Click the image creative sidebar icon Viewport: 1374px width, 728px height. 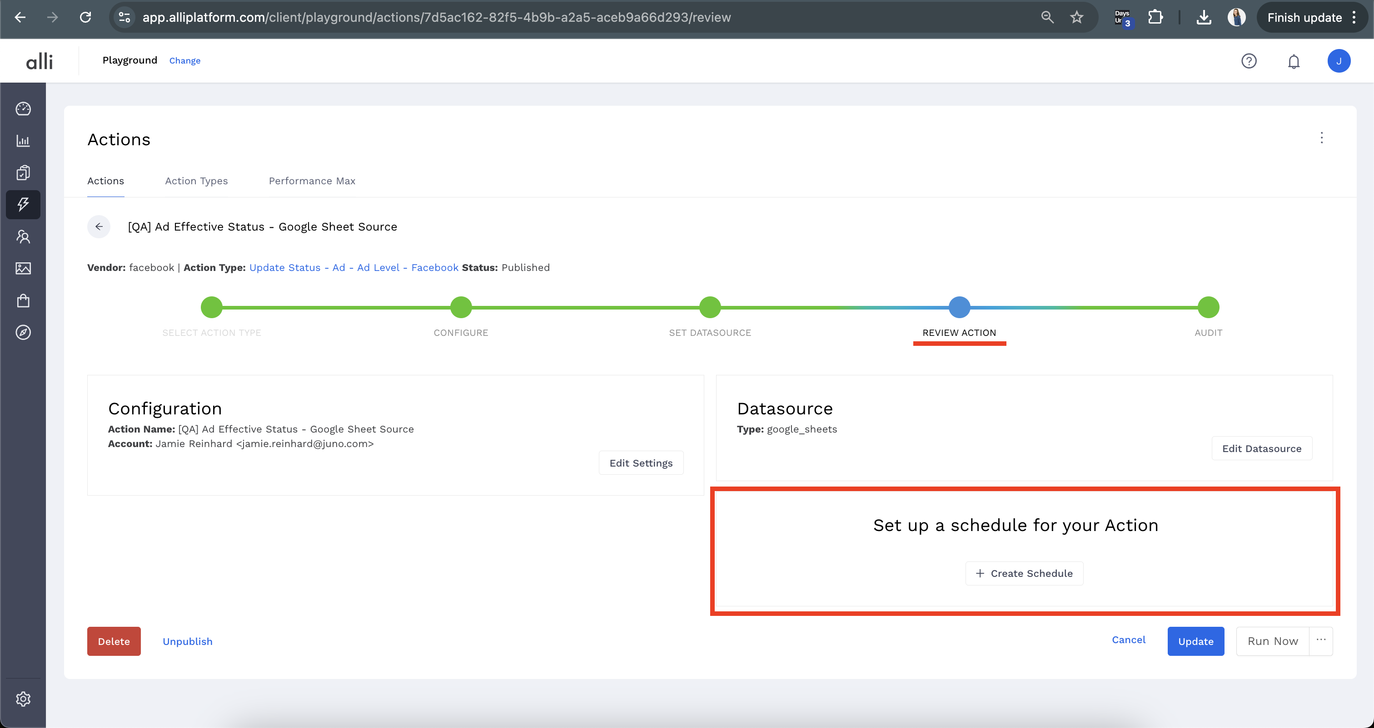tap(23, 269)
